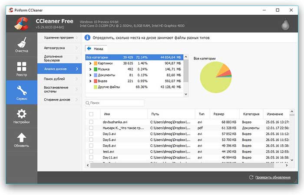Click orange Картинки color square
Screen dimensions: 304x195
point(96,63)
